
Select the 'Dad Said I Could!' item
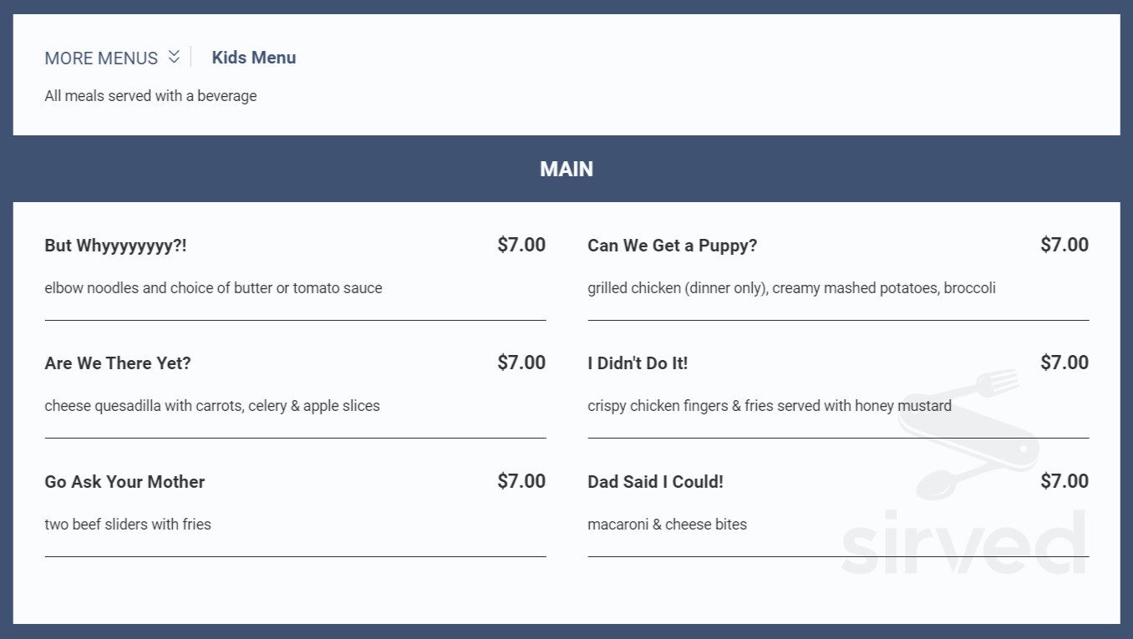[x=655, y=482]
